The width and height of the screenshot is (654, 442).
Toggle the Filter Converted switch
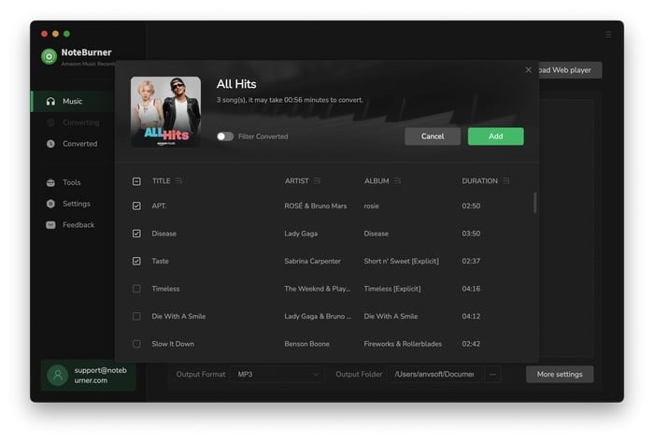225,136
